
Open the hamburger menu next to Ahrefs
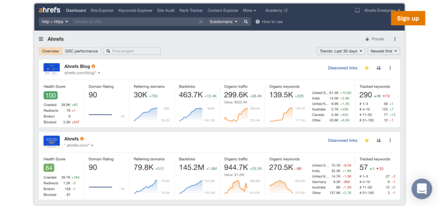pyautogui.click(x=41, y=39)
